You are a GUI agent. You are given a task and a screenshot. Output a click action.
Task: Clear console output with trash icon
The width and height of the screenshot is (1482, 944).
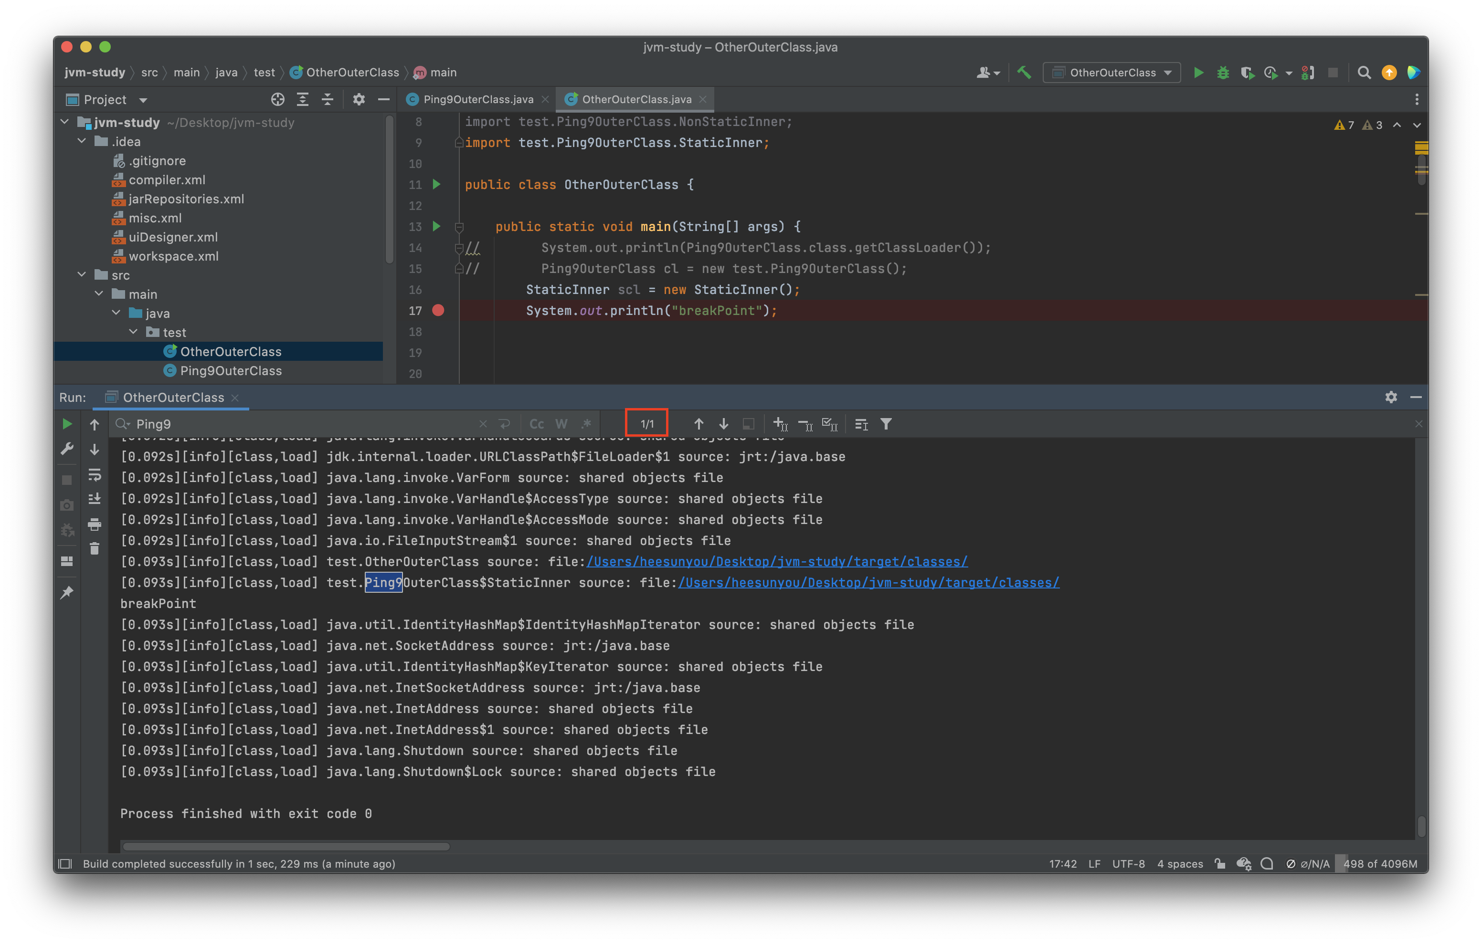[x=94, y=548]
